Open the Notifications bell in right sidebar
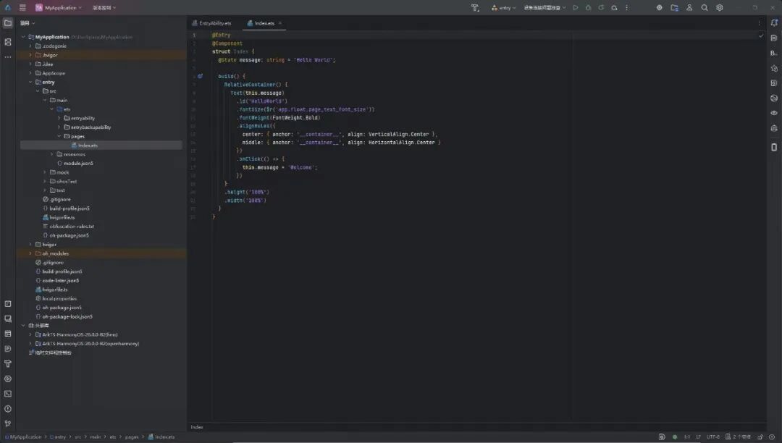Screen dimensions: 782x443 774,23
